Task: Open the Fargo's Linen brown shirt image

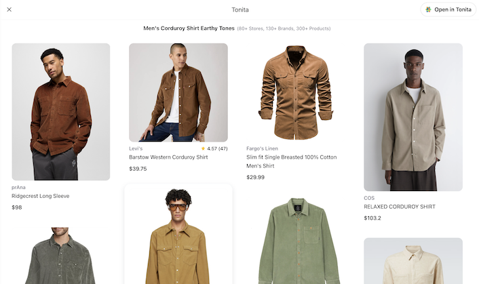Action: (295, 92)
